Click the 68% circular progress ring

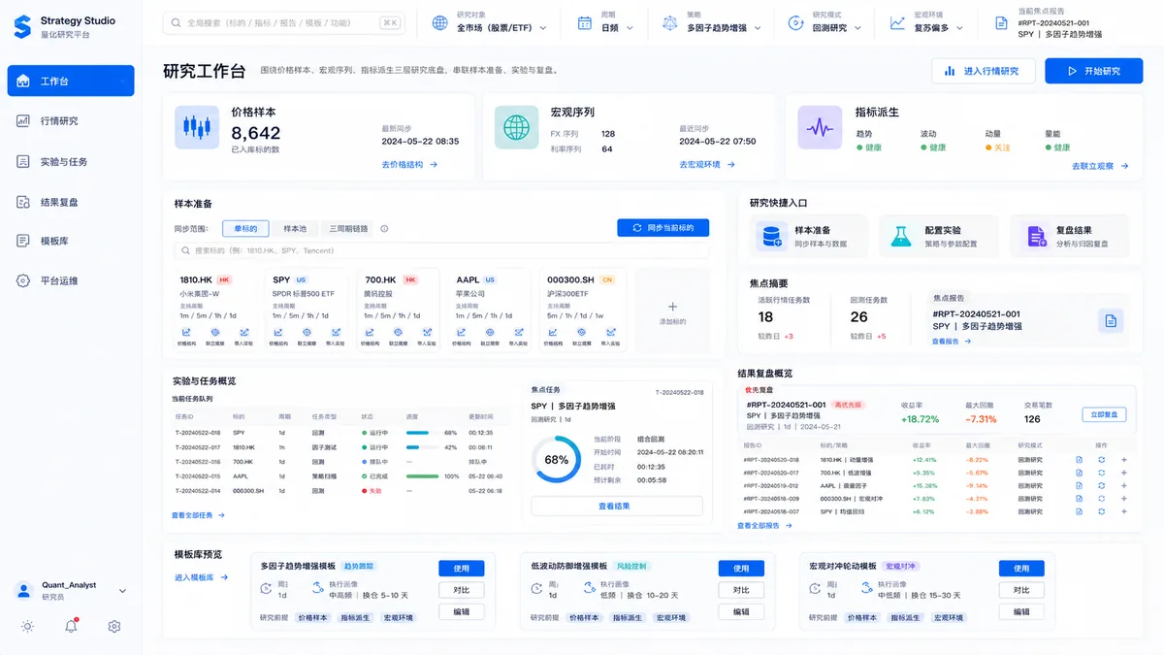pyautogui.click(x=557, y=460)
